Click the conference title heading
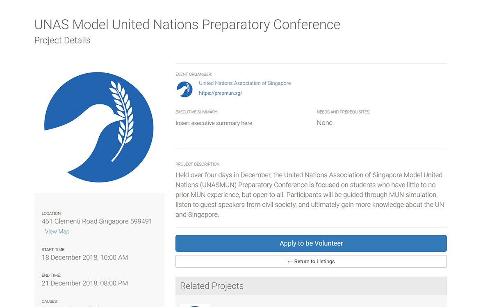The height and width of the screenshot is (307, 492). coord(187,25)
